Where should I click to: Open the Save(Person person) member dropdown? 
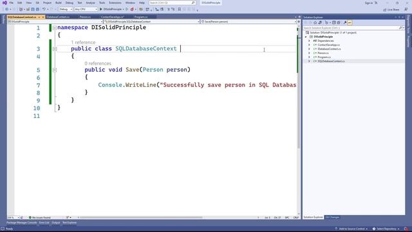point(248,21)
